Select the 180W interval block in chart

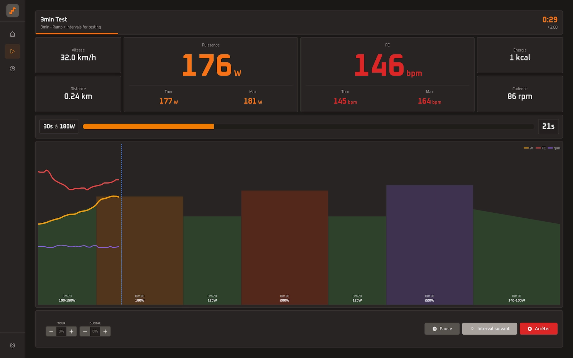pos(140,251)
